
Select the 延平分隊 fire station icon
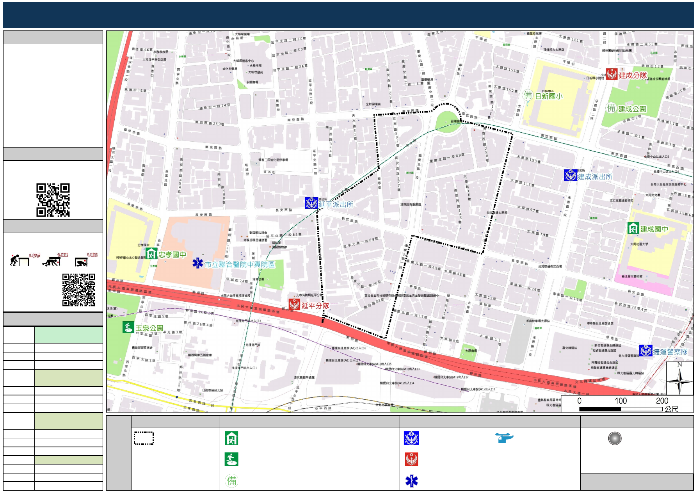click(x=294, y=304)
